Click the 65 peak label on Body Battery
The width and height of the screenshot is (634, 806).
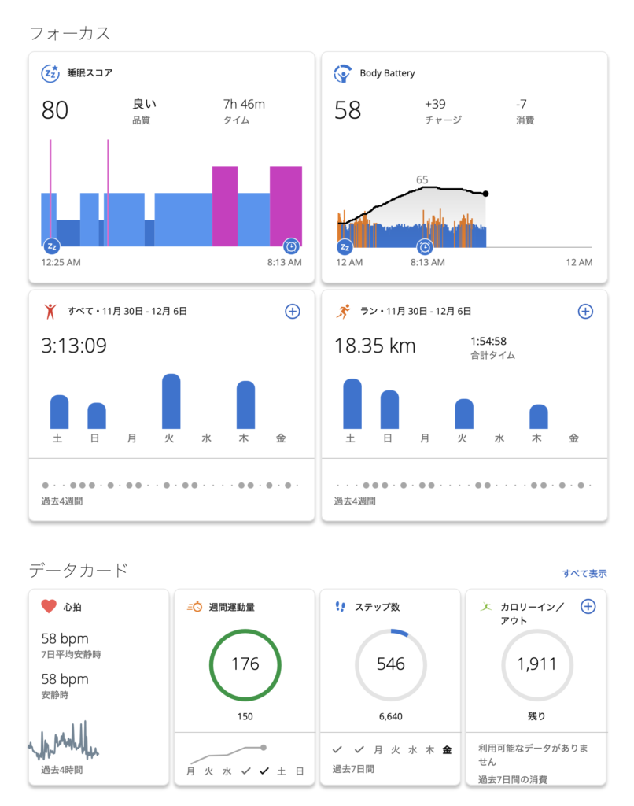(x=422, y=180)
